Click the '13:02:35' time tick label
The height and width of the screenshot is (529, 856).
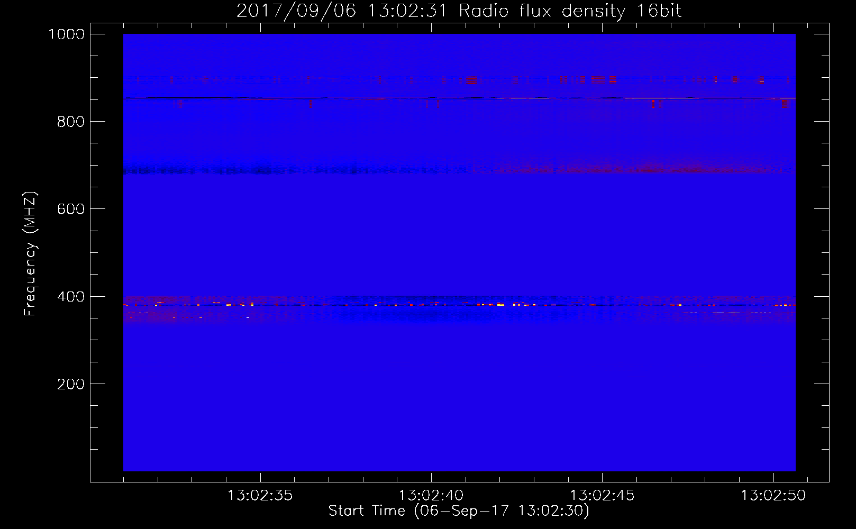tap(260, 496)
